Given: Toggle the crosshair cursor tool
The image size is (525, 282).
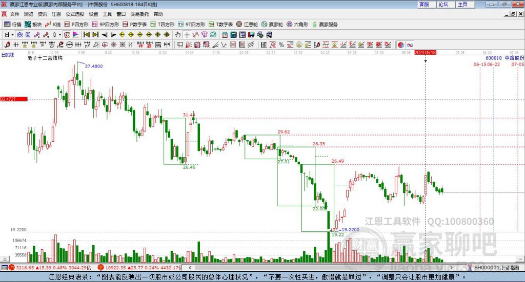Looking at the screenshot, I should click(x=187, y=35).
